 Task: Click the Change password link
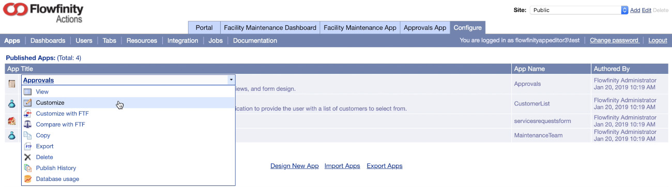(614, 41)
